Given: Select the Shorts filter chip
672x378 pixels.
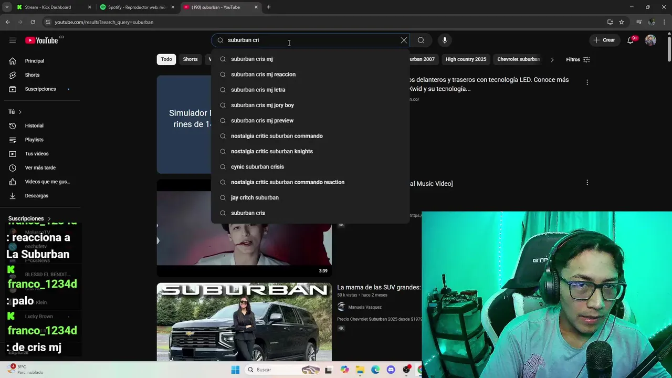Looking at the screenshot, I should [190, 59].
